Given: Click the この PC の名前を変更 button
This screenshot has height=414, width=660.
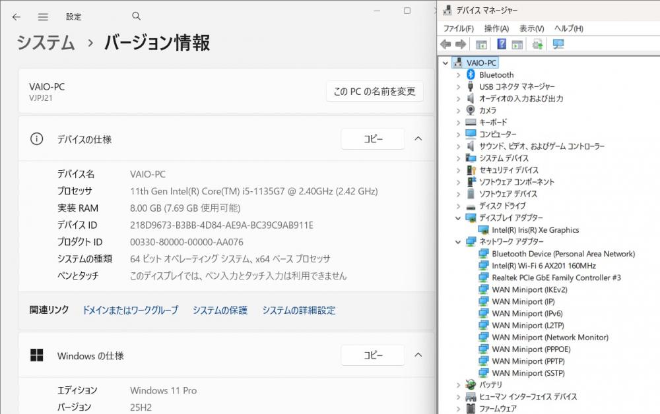Looking at the screenshot, I should (374, 92).
